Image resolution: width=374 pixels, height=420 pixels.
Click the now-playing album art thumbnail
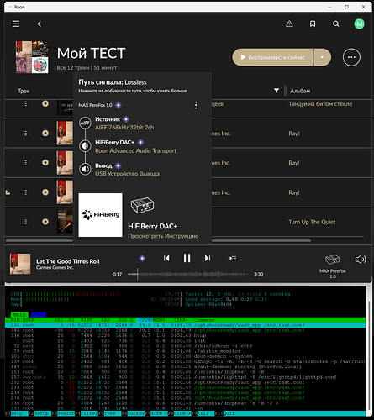[x=20, y=264]
